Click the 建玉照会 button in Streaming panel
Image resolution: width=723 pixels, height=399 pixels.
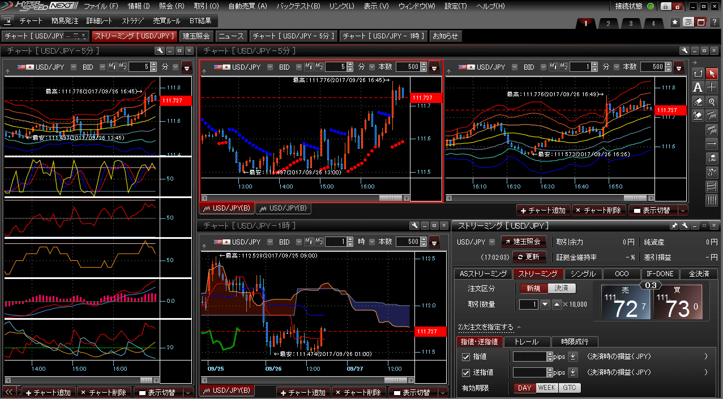point(524,242)
